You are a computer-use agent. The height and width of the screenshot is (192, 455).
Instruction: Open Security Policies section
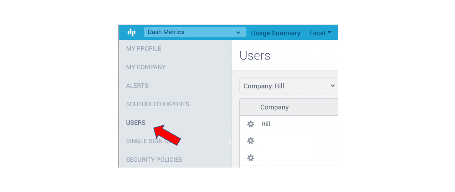tap(154, 160)
